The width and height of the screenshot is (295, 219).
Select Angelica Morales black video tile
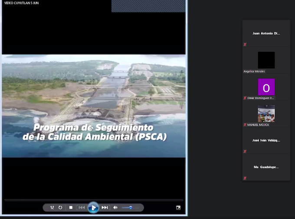coord(266,60)
